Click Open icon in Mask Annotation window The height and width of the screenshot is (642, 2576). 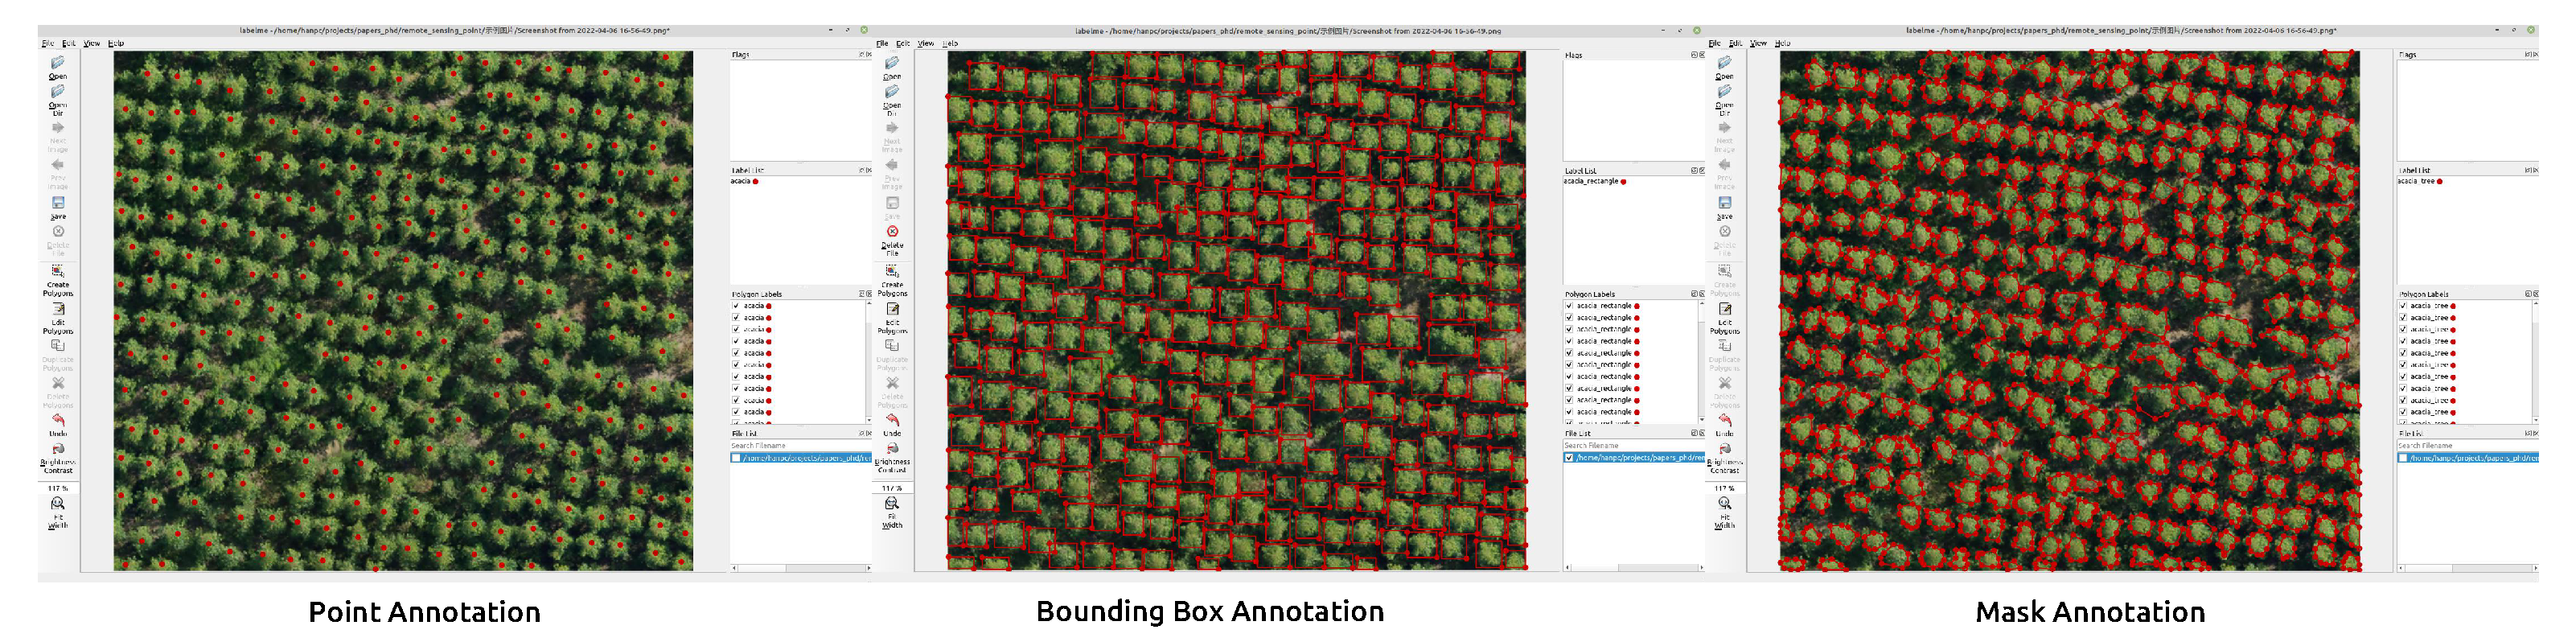1725,63
